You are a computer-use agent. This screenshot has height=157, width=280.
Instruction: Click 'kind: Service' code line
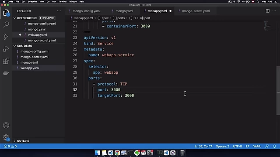pyautogui.click(x=98, y=44)
